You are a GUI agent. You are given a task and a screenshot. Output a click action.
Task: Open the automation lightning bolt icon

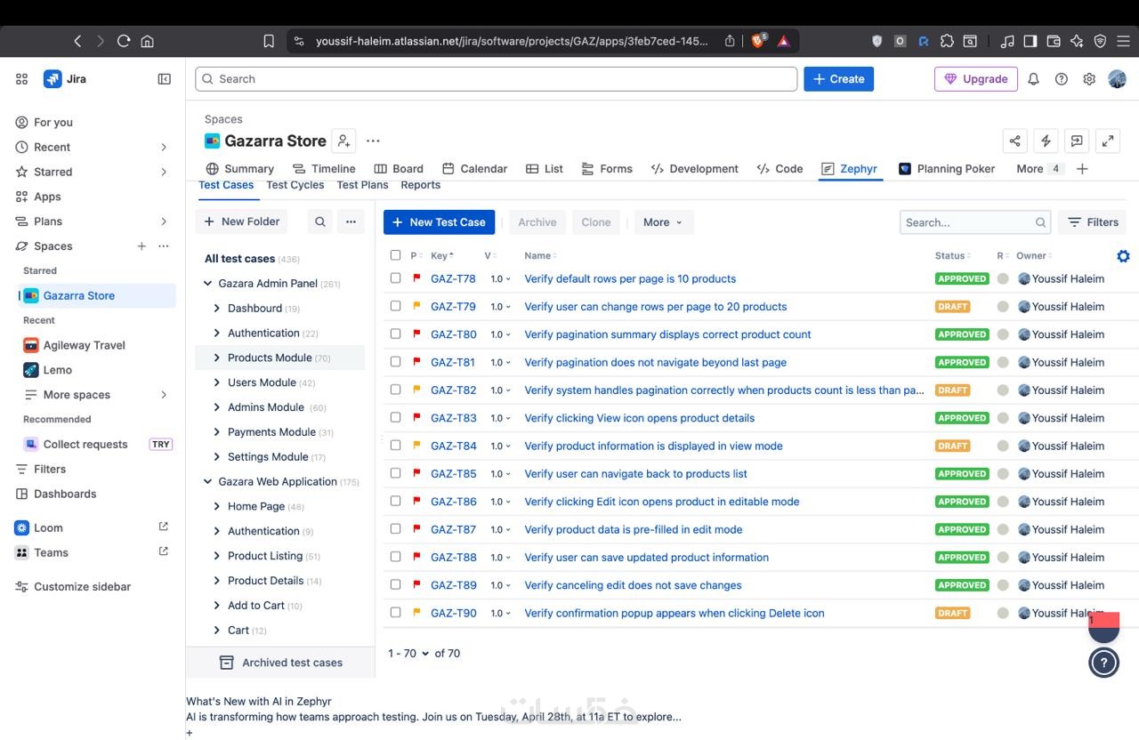point(1046,141)
